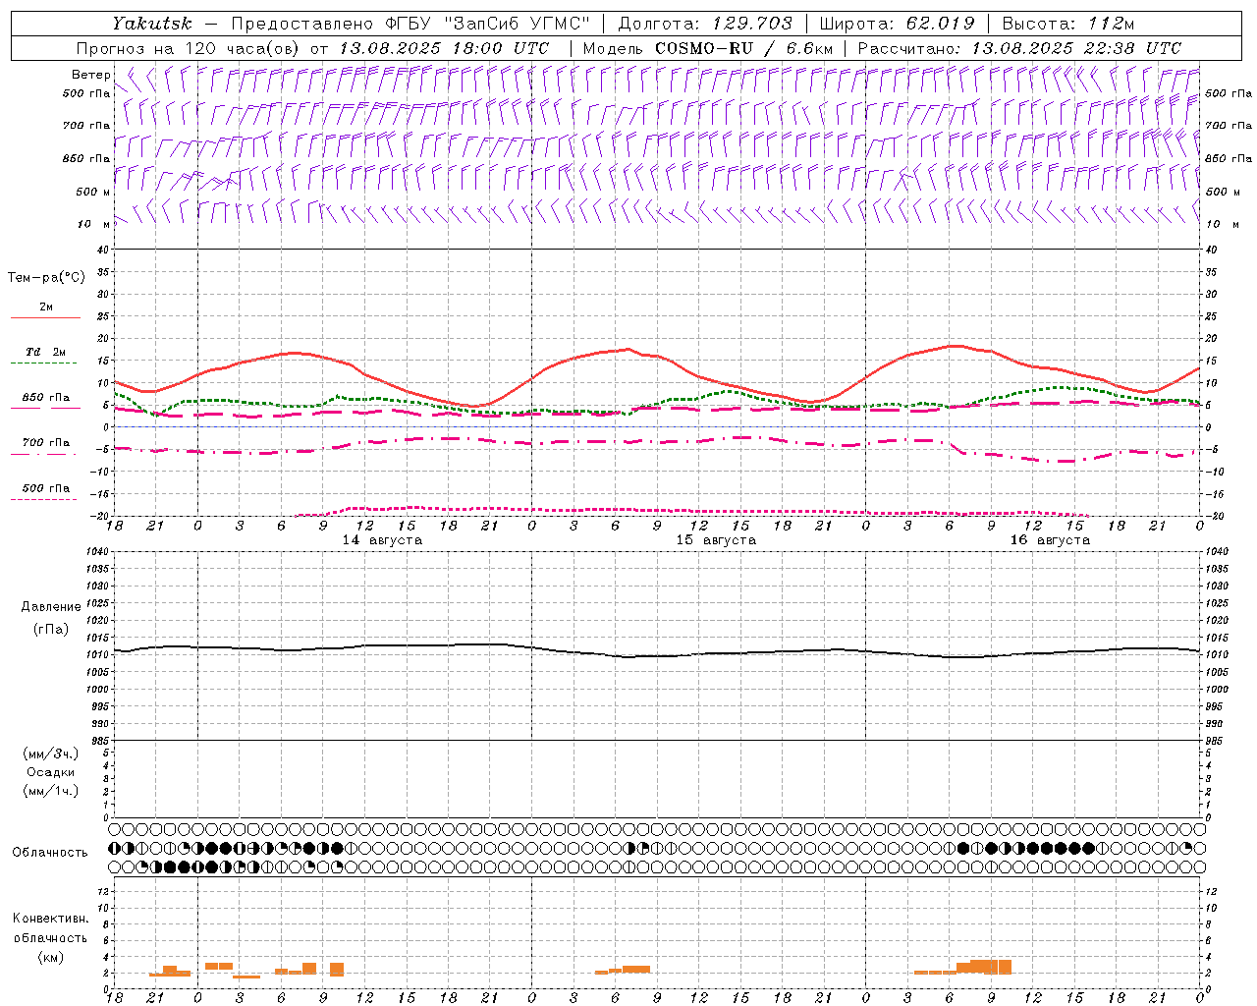
Task: Click the '14 августа' date label
Action: point(382,540)
